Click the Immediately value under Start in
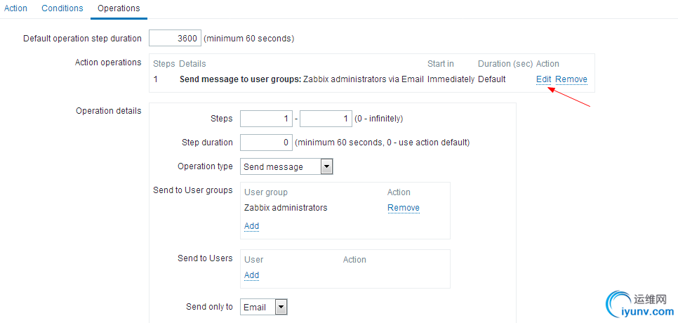The width and height of the screenshot is (678, 323). (451, 79)
